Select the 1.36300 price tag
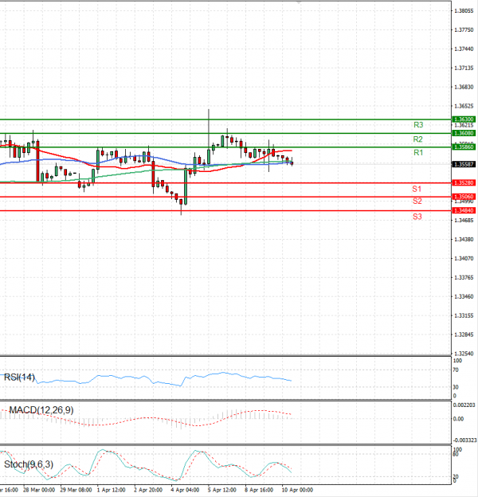Screen dimensions: 478x497 click(x=464, y=119)
